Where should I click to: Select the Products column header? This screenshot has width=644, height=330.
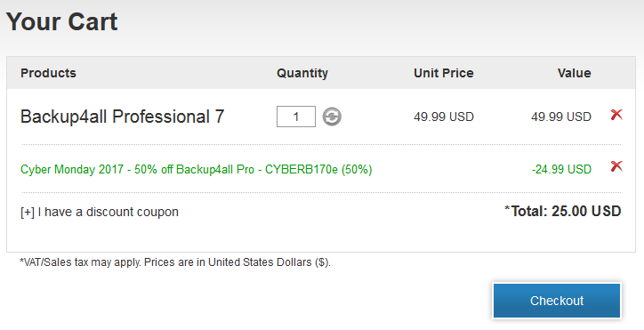pos(48,73)
